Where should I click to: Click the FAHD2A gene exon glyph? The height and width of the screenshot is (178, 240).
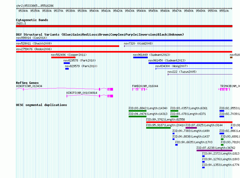pyautogui.click(x=140, y=89)
